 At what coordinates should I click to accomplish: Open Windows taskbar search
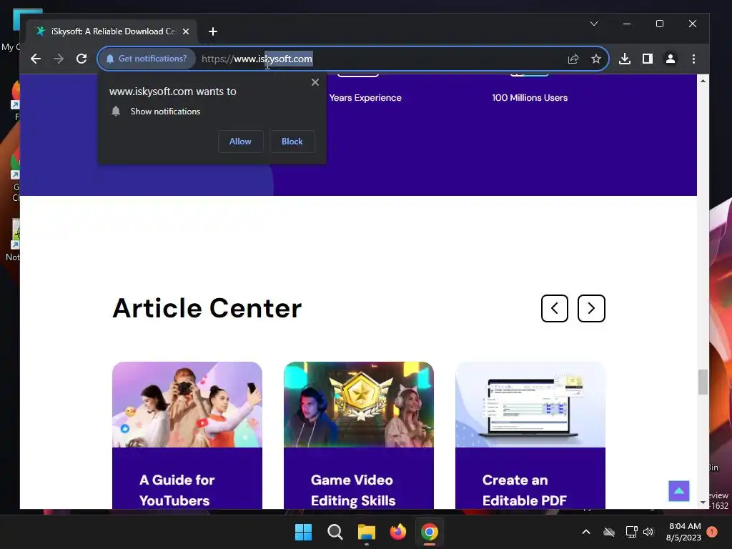pos(335,532)
